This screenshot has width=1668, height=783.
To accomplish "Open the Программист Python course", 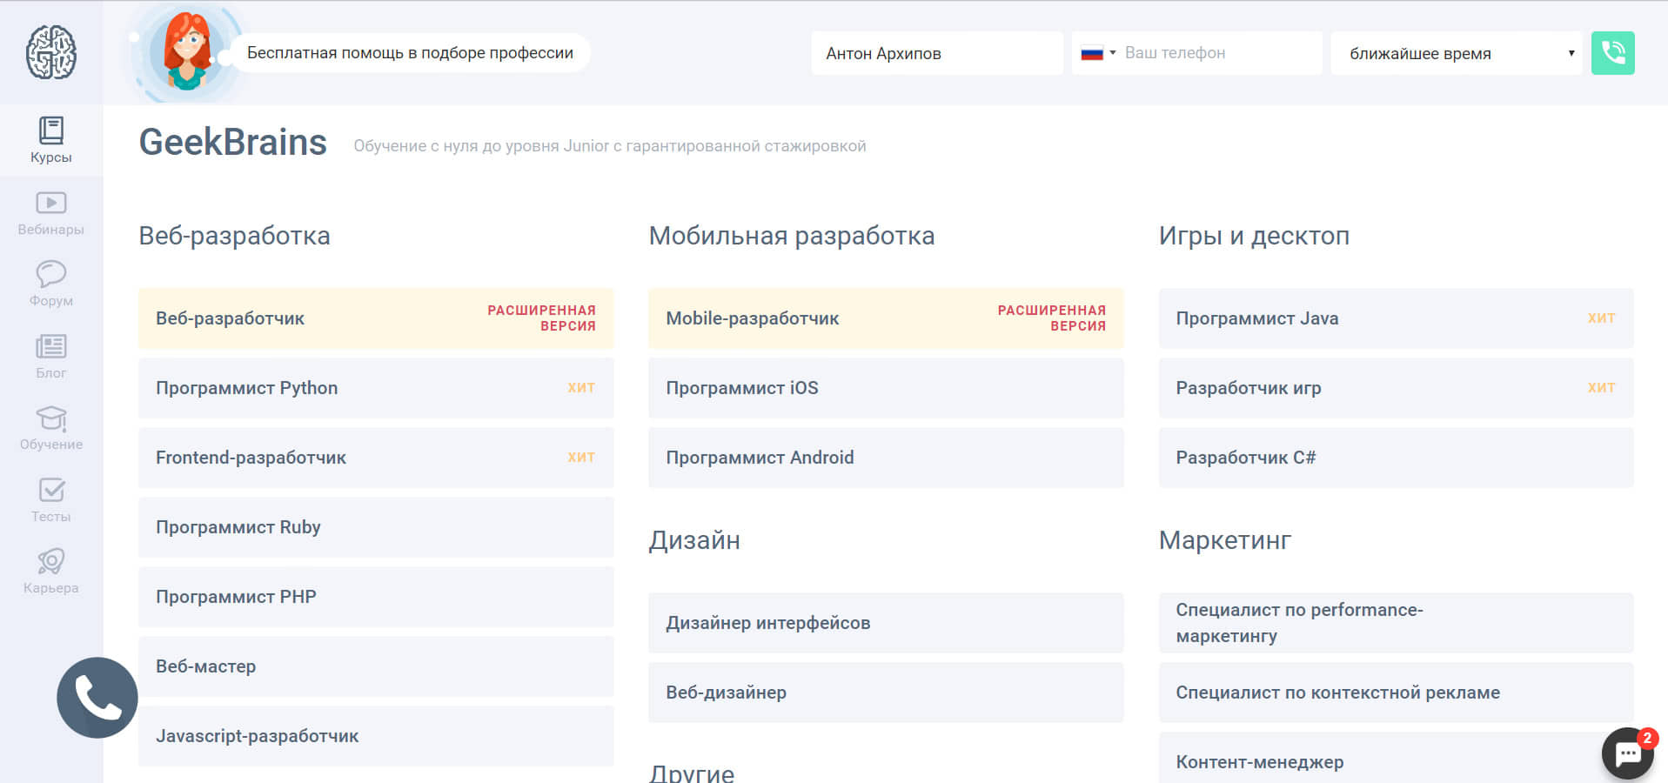I will 376,388.
